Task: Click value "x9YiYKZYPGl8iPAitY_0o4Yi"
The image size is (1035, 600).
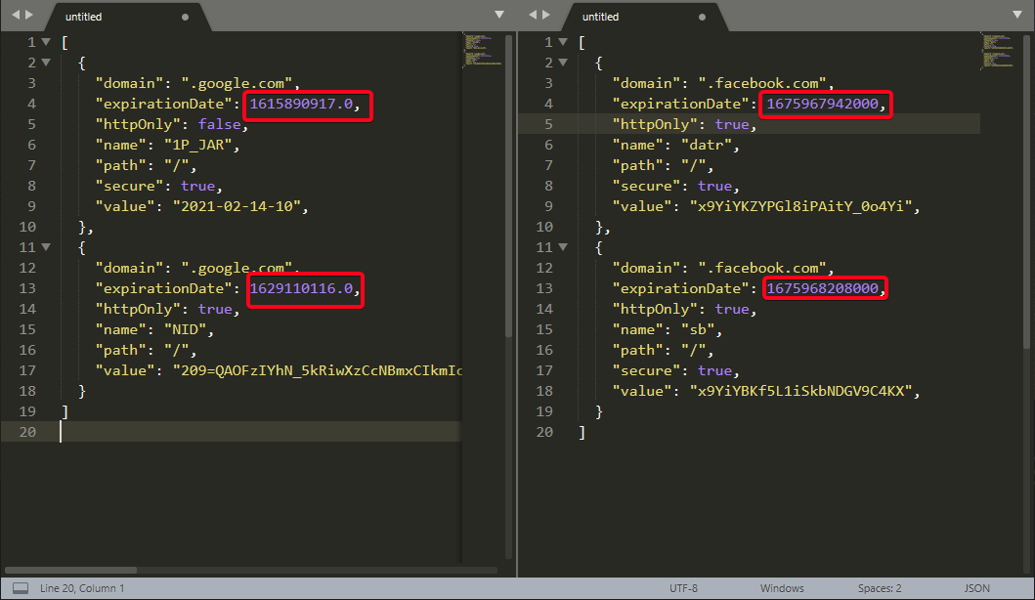Action: click(800, 206)
